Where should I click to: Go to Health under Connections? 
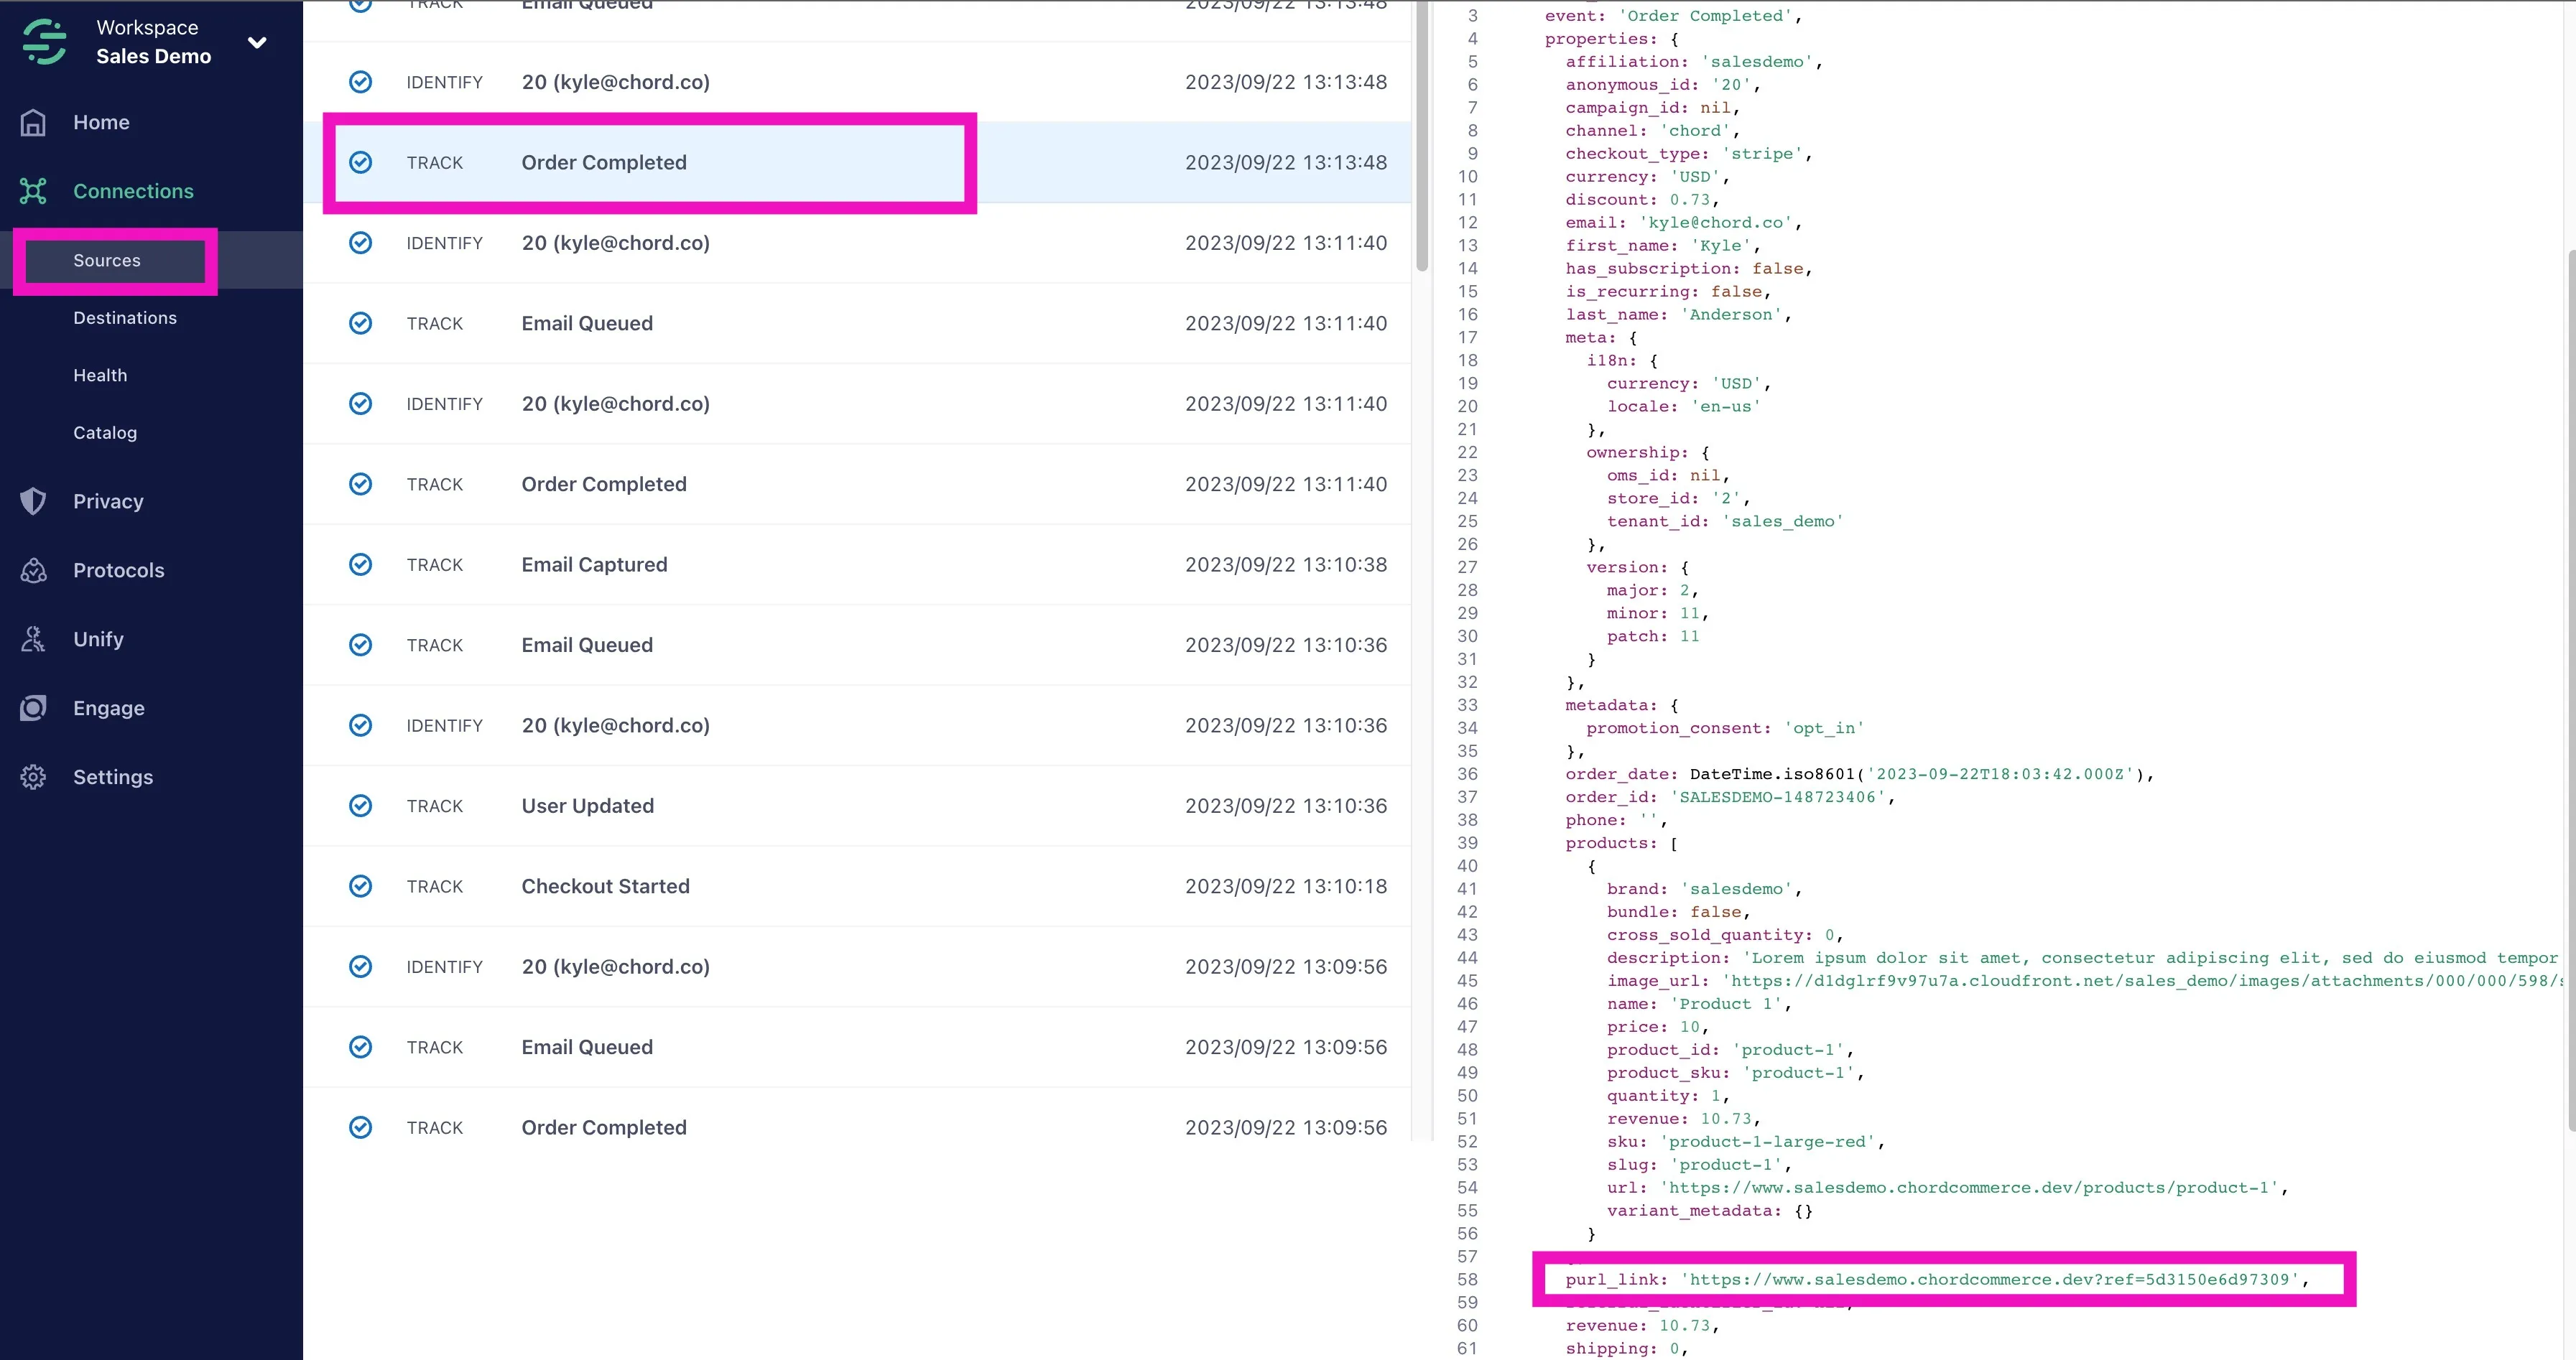(100, 375)
